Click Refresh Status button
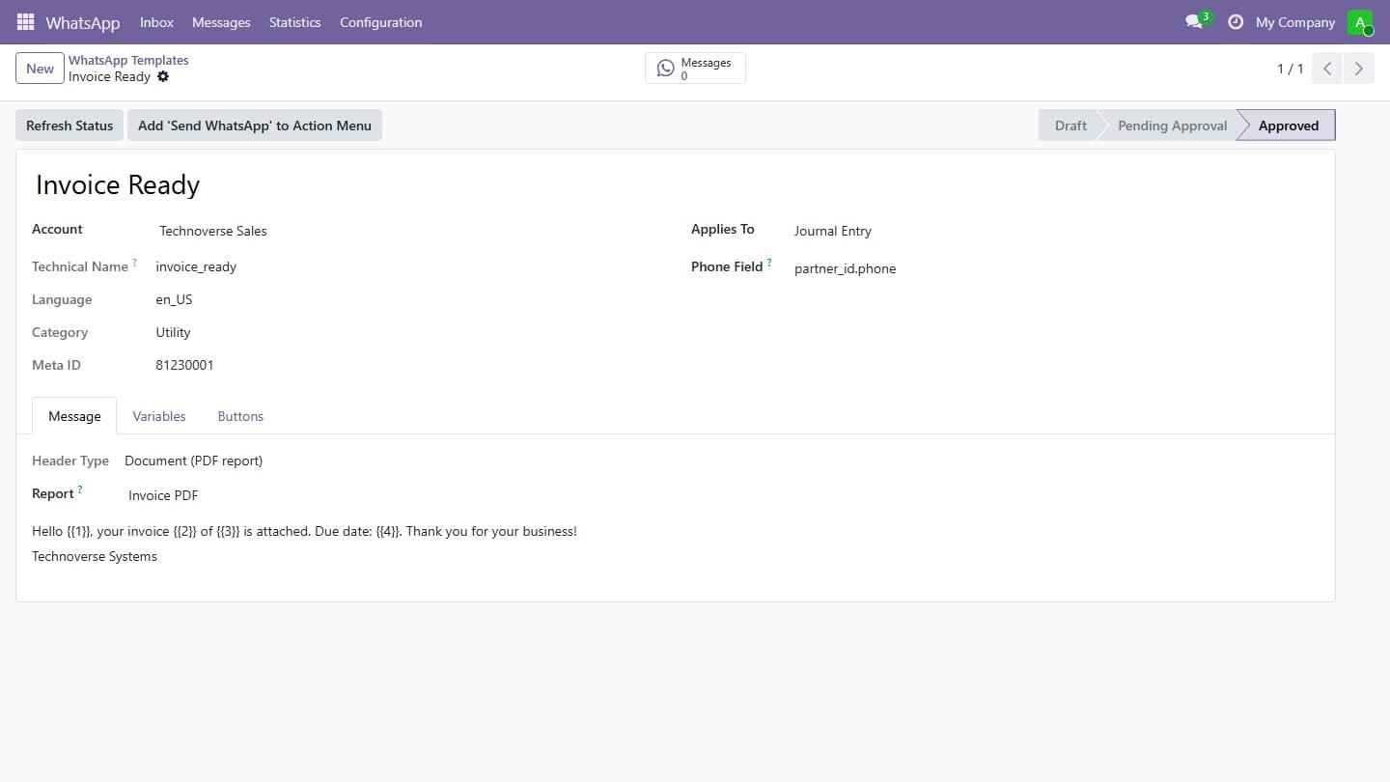This screenshot has width=1390, height=782. coord(69,126)
